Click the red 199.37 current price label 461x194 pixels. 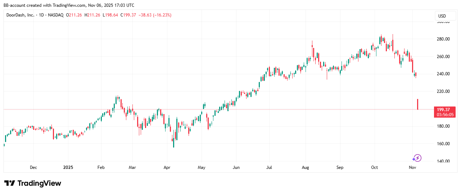[445, 109]
